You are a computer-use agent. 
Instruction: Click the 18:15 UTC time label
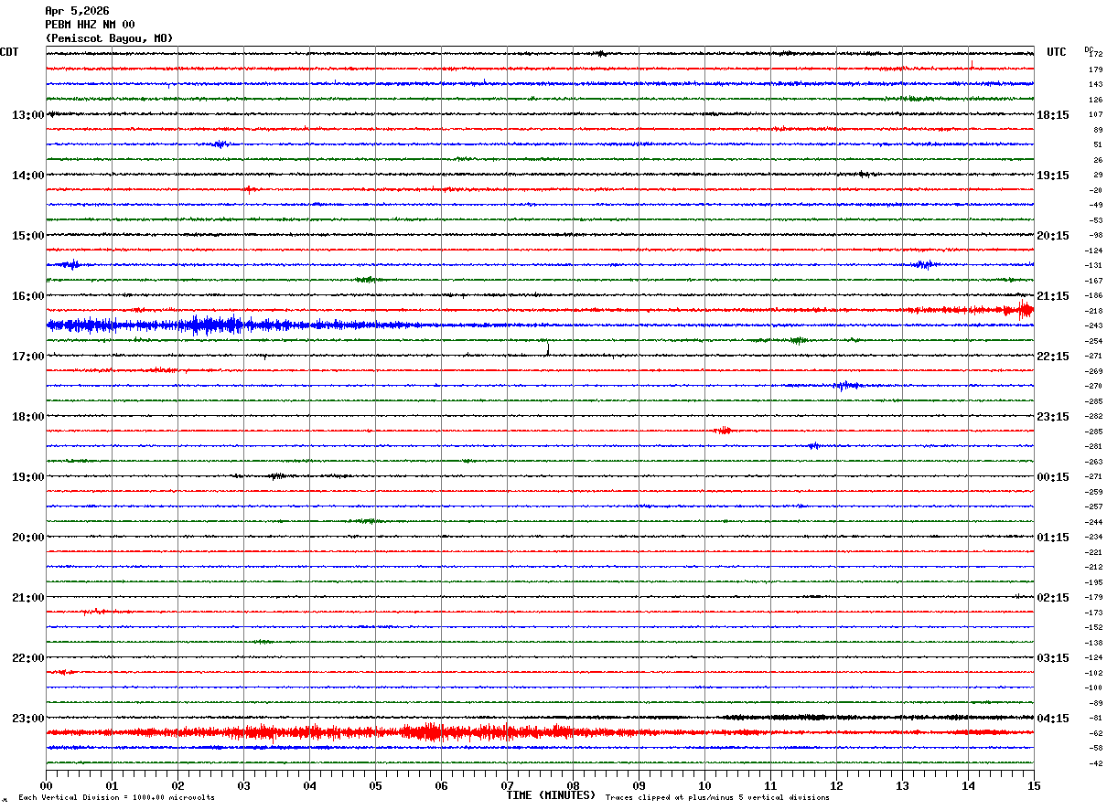pos(1053,115)
